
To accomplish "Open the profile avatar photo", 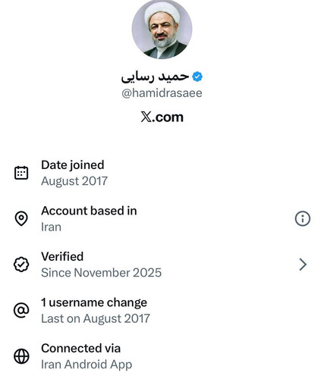I will 162,29.
